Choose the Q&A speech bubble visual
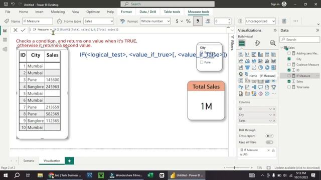Image resolution: width=321 pixels, height=180 pixels. [260, 87]
